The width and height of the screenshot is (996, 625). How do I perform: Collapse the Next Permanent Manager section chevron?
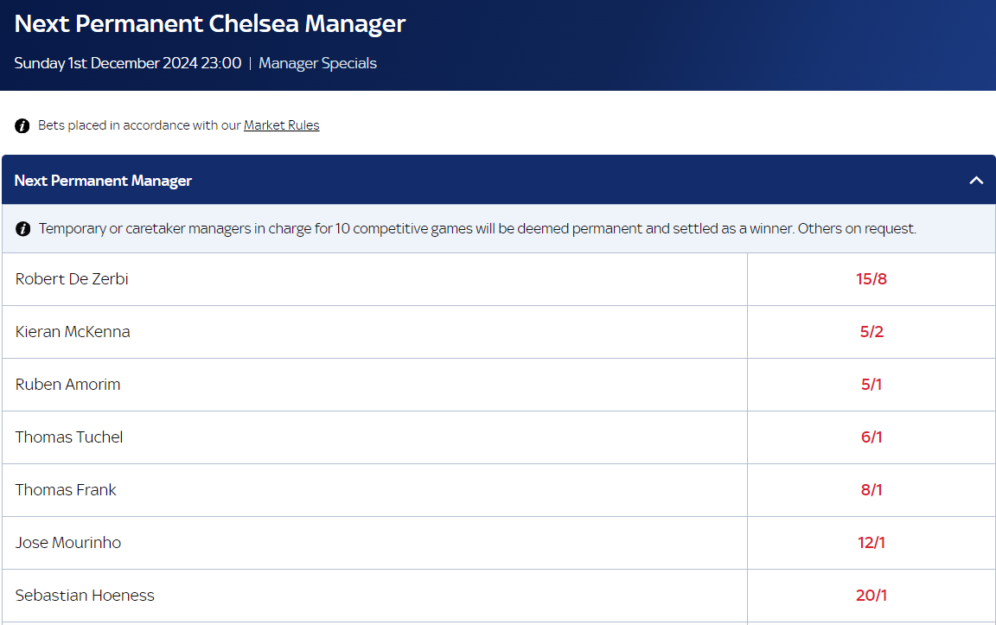(976, 181)
